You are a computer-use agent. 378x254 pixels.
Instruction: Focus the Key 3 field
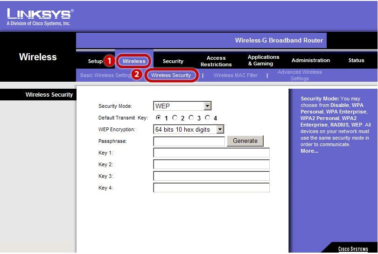tap(211, 176)
